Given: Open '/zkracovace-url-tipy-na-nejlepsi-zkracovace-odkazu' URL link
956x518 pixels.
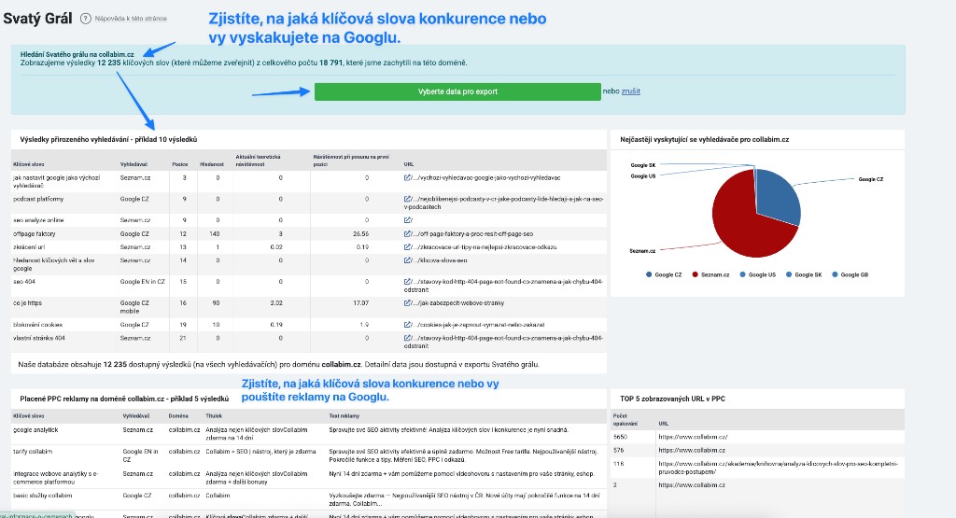Looking at the screenshot, I should (x=485, y=247).
